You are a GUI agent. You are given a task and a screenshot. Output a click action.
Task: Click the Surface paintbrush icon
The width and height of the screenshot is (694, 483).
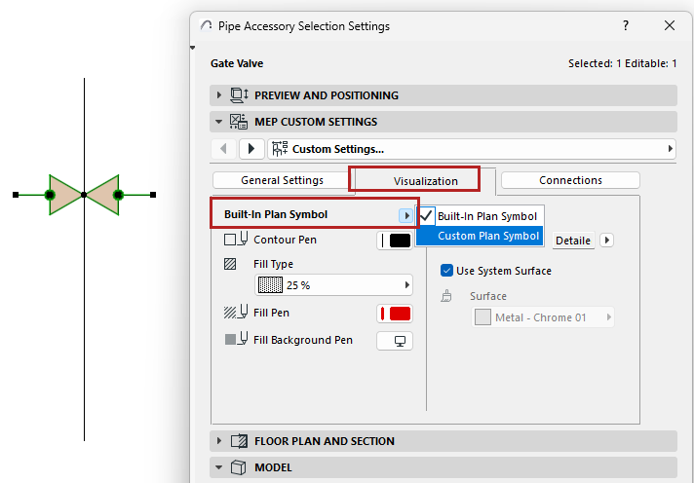[x=446, y=296]
